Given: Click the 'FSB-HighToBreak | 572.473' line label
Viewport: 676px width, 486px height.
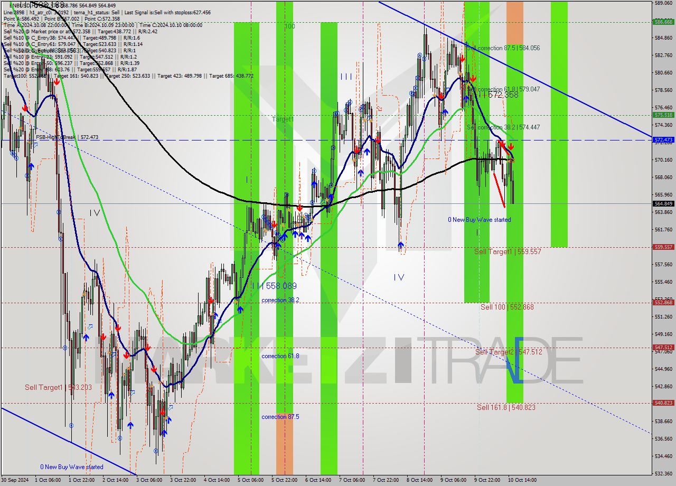Looking at the screenshot, I should [x=67, y=137].
